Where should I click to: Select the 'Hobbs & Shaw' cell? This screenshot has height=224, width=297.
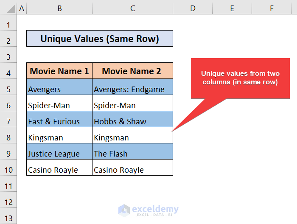(x=132, y=119)
